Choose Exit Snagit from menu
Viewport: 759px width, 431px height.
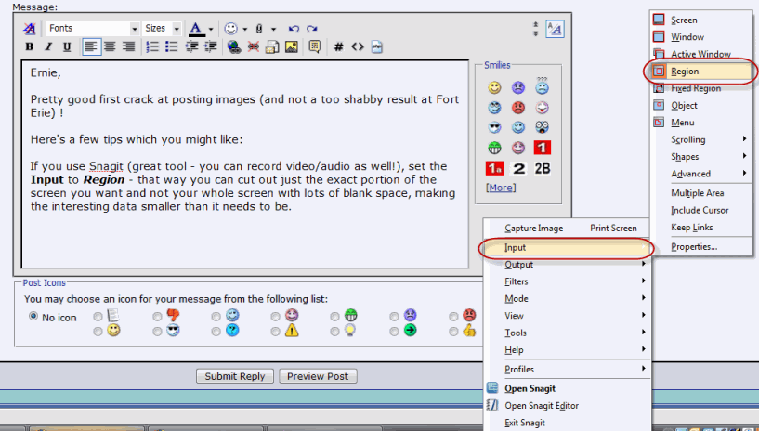(568, 423)
